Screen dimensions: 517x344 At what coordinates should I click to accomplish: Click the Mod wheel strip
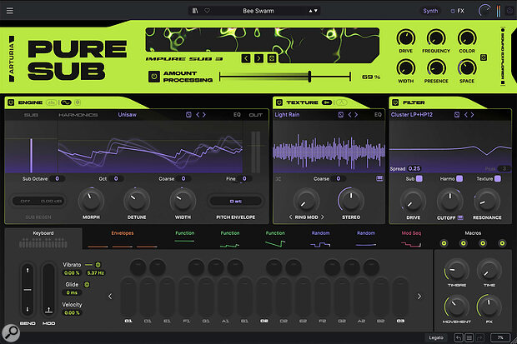[x=49, y=290]
